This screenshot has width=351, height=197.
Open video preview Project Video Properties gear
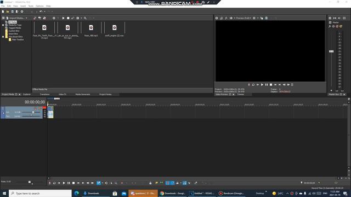click(x=217, y=18)
